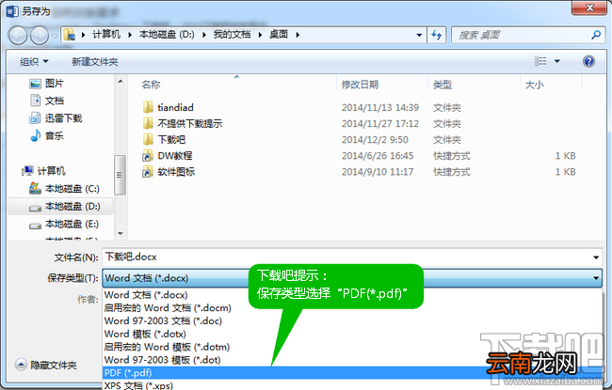
Task: Click 计算机 in the address breadcrumb
Action: tap(106, 35)
